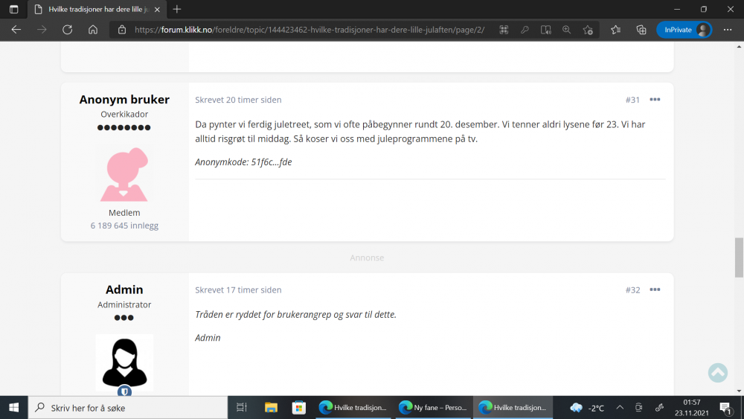Screen dimensions: 744x419
Task: Open the Collections panel
Action: [641, 30]
